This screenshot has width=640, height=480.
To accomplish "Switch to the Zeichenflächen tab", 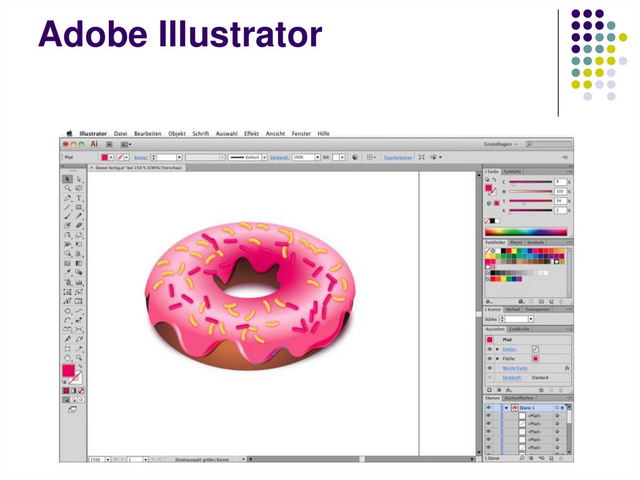I will tap(519, 398).
